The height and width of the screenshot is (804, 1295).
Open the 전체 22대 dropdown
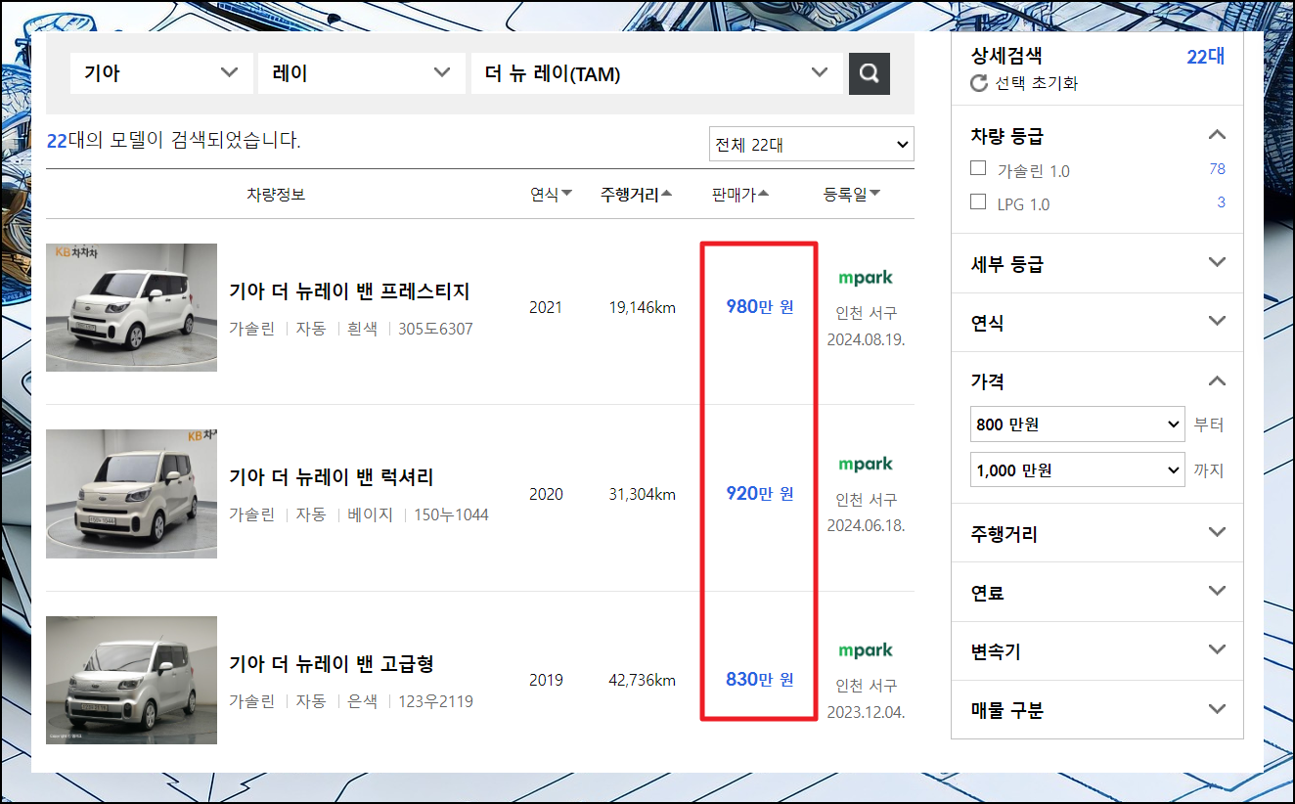coord(811,145)
